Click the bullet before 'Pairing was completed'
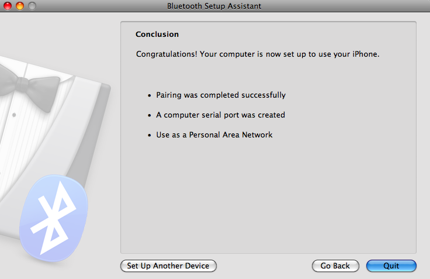 click(x=150, y=95)
